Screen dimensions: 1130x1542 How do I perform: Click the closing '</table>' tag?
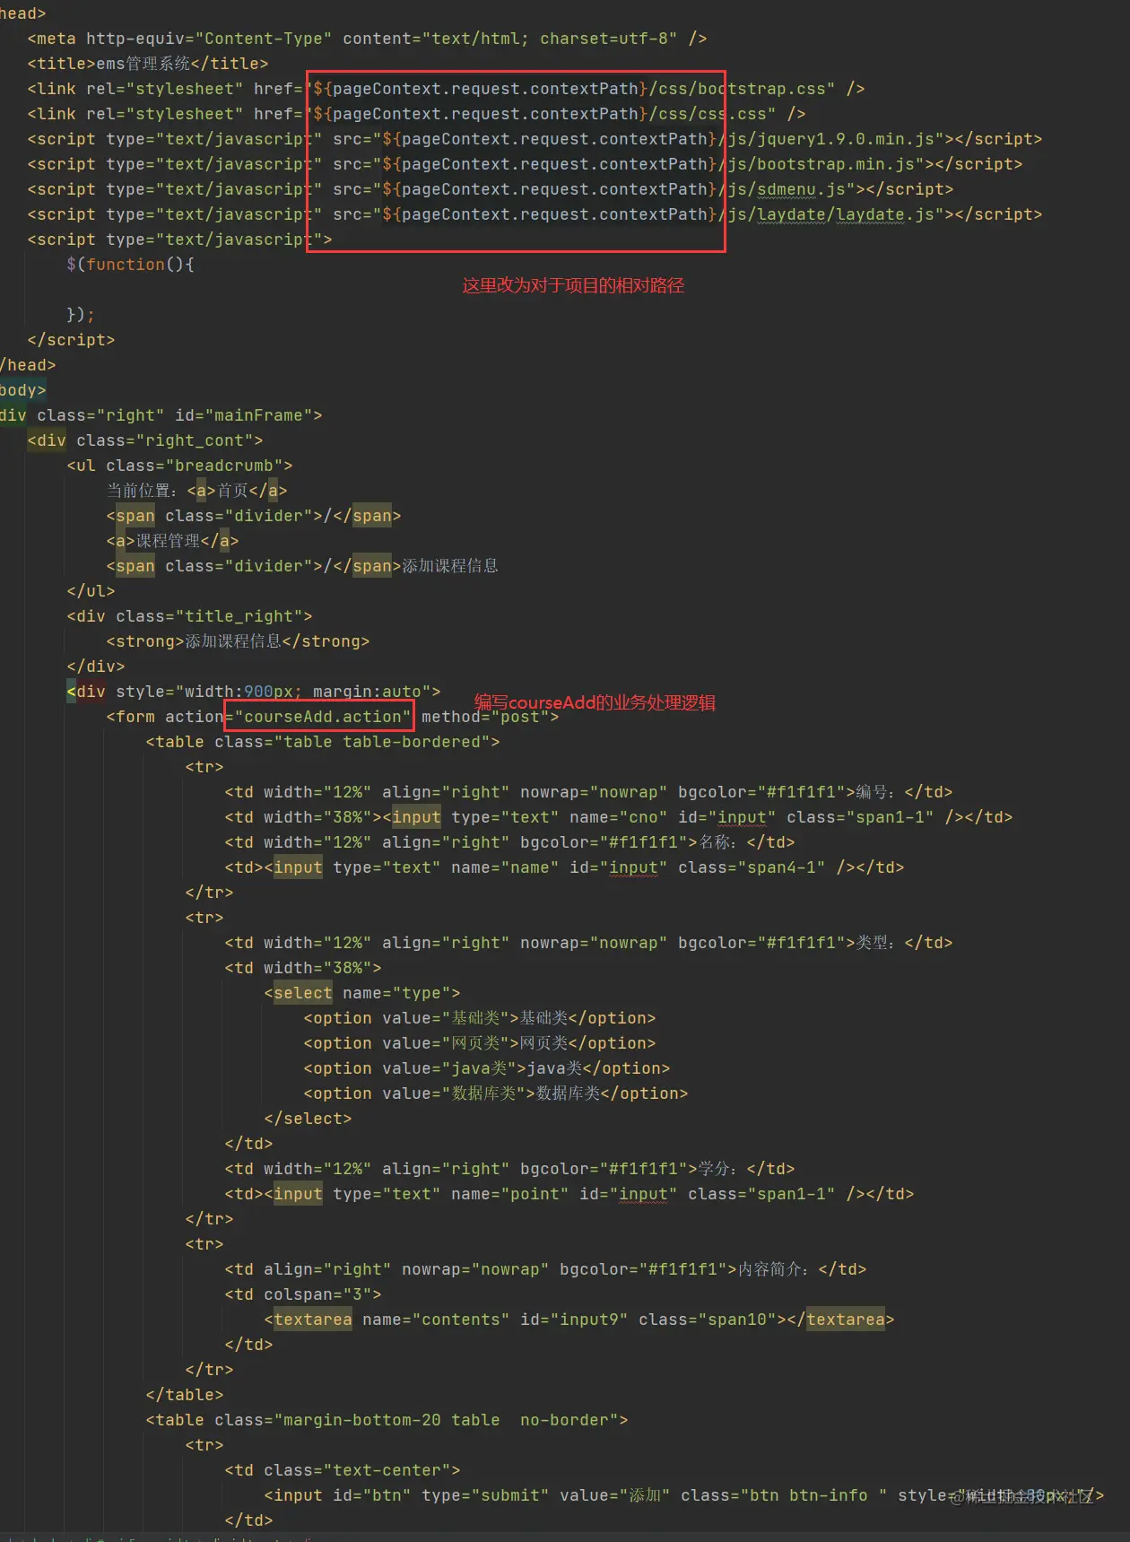185,1395
